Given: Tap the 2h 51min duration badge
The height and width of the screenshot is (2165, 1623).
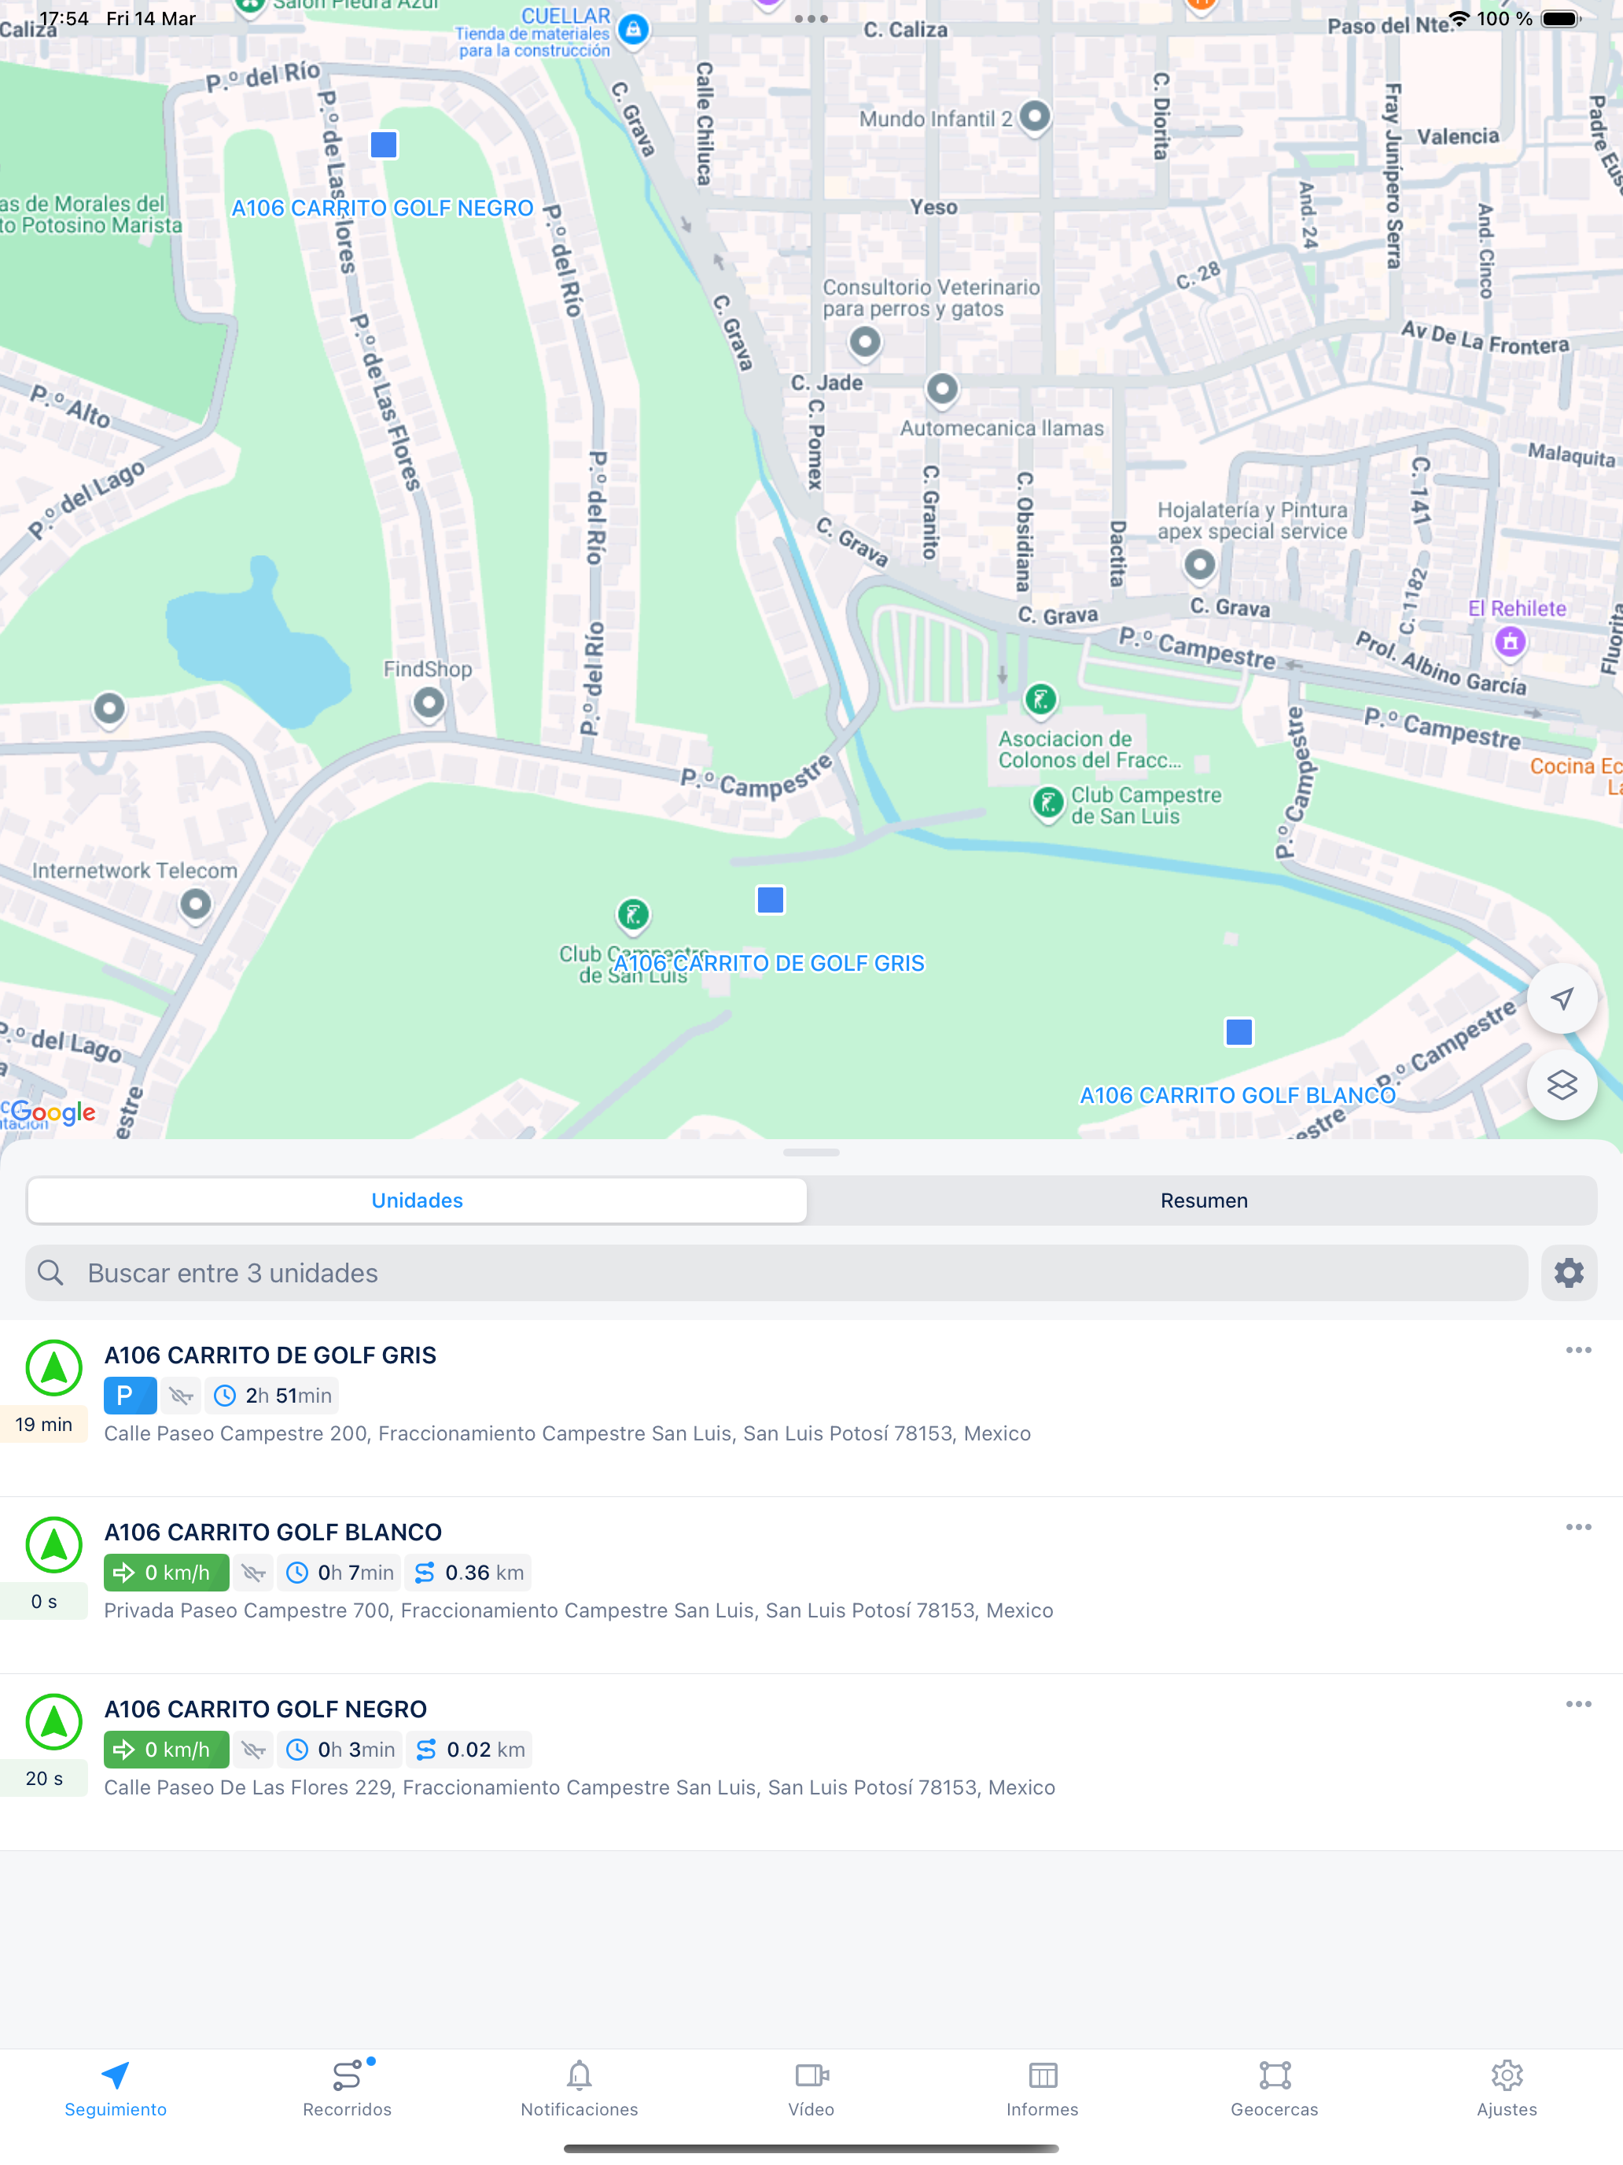Looking at the screenshot, I should [272, 1396].
